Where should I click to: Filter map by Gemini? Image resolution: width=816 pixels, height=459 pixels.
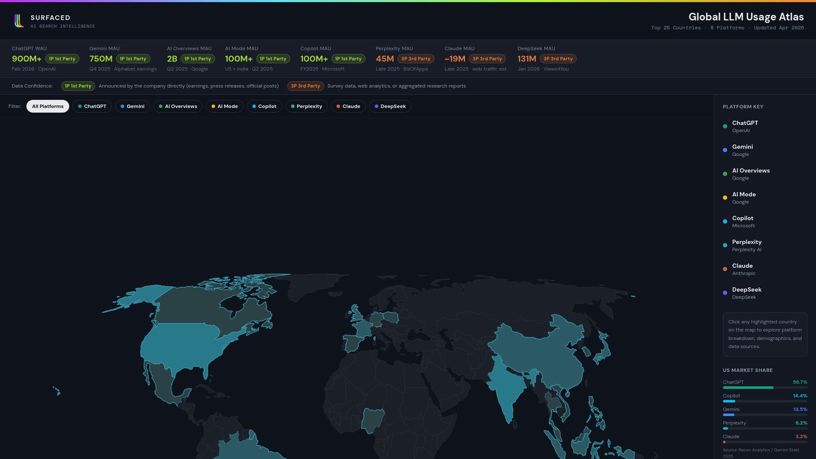click(133, 106)
